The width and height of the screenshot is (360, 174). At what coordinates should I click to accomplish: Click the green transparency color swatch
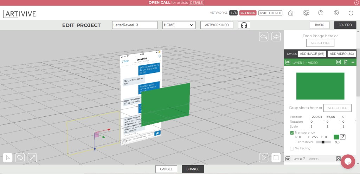click(336, 137)
